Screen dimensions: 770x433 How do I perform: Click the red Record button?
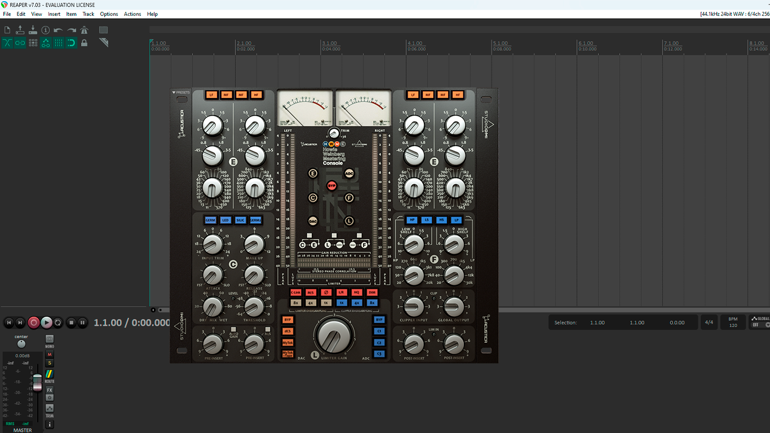pos(33,322)
